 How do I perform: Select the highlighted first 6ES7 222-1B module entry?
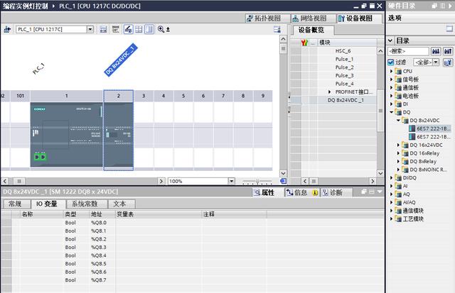430,128
